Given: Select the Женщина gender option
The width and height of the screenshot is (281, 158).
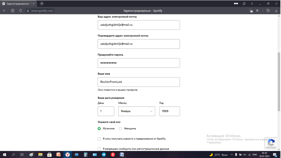Looking at the screenshot, I should [x=120, y=129].
